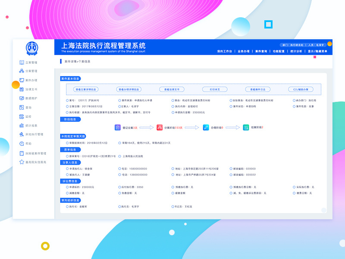The width and height of the screenshot is (345, 259).
Task: Click the 执行依据 description line
Action: pyautogui.click(x=108, y=112)
